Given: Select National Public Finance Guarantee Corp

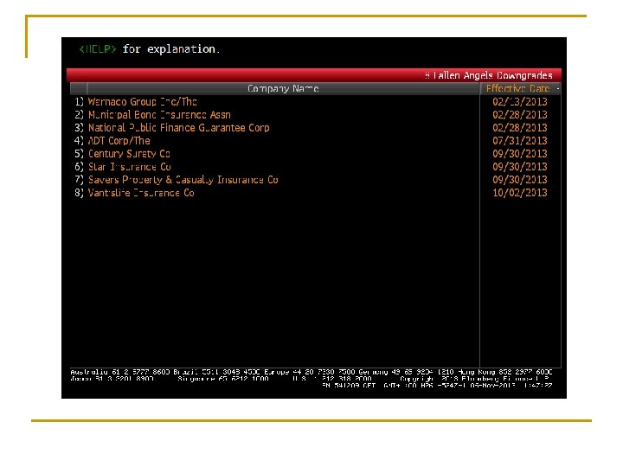Looking at the screenshot, I should (179, 128).
